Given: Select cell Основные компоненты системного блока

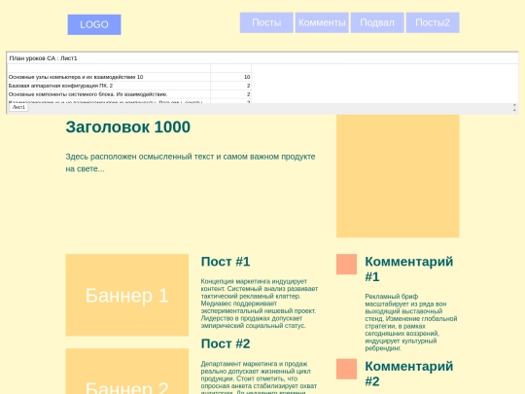Looking at the screenshot, I should click(x=109, y=94).
